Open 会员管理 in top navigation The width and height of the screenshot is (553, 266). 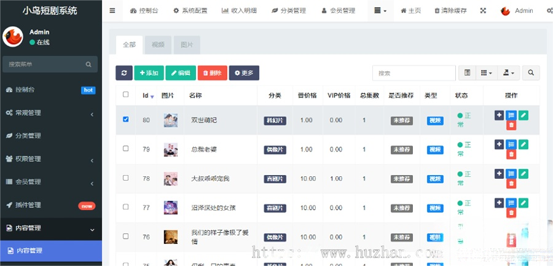coord(338,10)
